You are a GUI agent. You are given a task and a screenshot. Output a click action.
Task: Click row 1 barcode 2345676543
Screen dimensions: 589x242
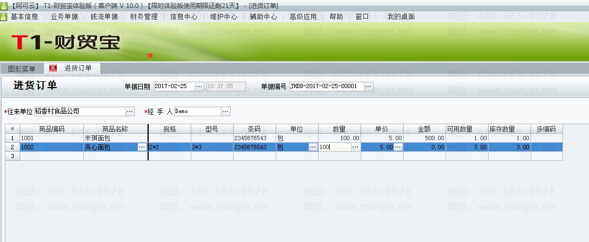tap(254, 138)
